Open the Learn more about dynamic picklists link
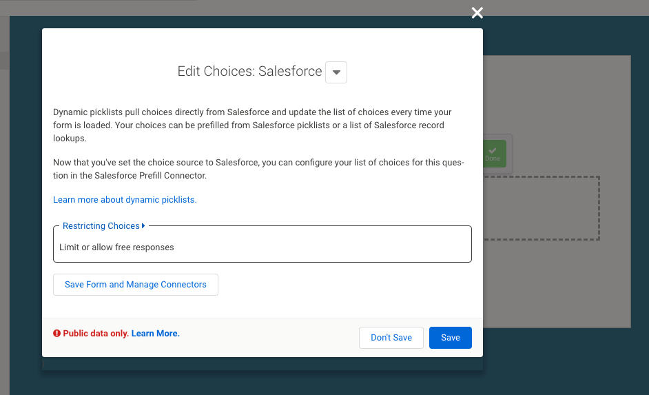Screen dimensions: 649x395 point(125,200)
